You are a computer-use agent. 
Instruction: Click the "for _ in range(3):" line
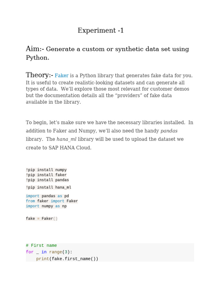click(x=49, y=252)
